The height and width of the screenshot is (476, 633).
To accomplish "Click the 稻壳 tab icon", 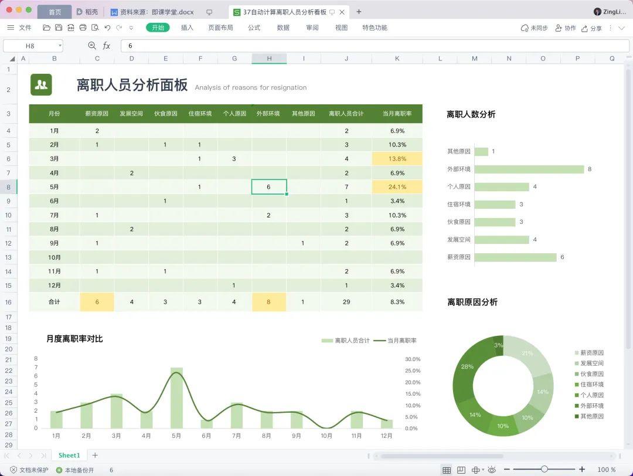I will pyautogui.click(x=80, y=12).
